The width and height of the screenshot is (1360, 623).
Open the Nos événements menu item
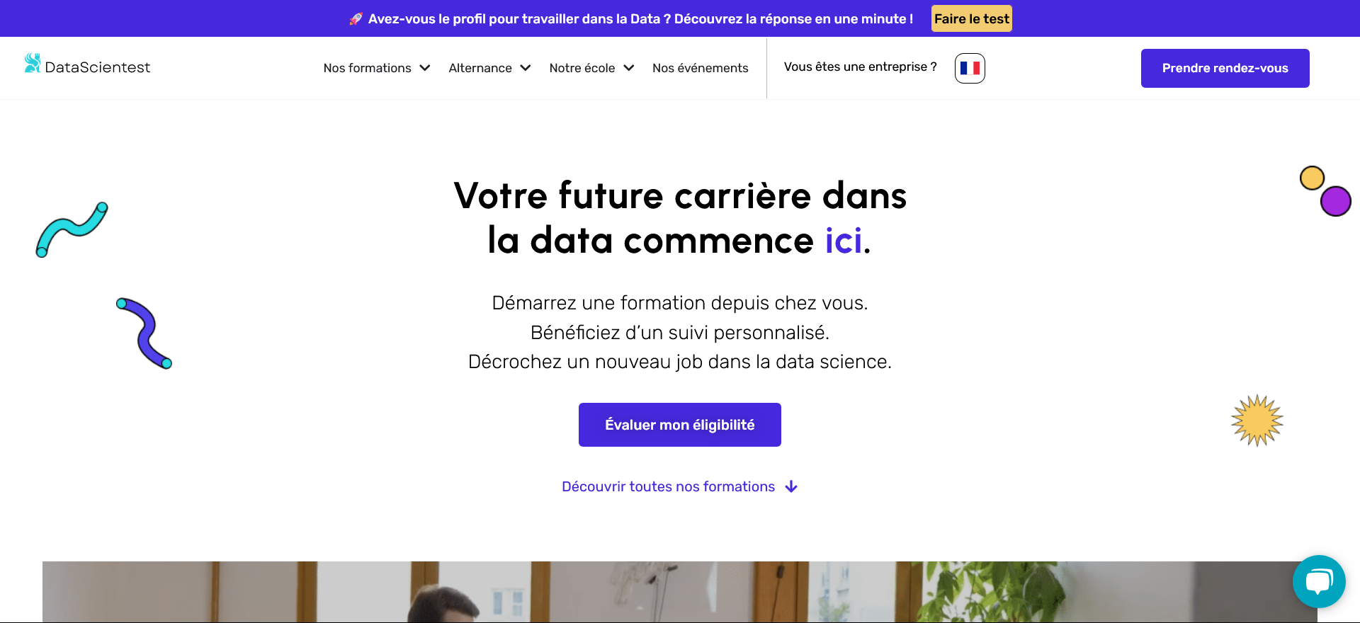tap(700, 68)
